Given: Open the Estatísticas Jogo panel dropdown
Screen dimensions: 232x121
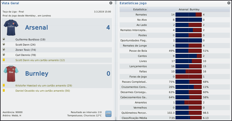Looking at the screenshot, I should [229, 3].
